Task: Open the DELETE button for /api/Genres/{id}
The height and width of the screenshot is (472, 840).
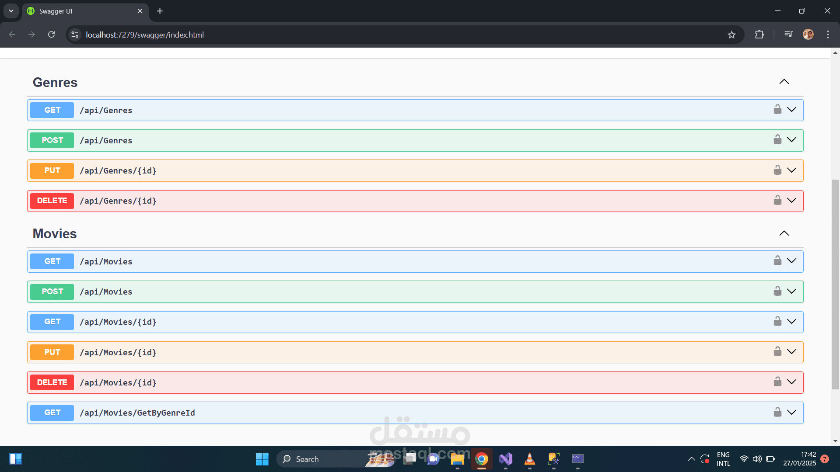Action: click(x=52, y=201)
